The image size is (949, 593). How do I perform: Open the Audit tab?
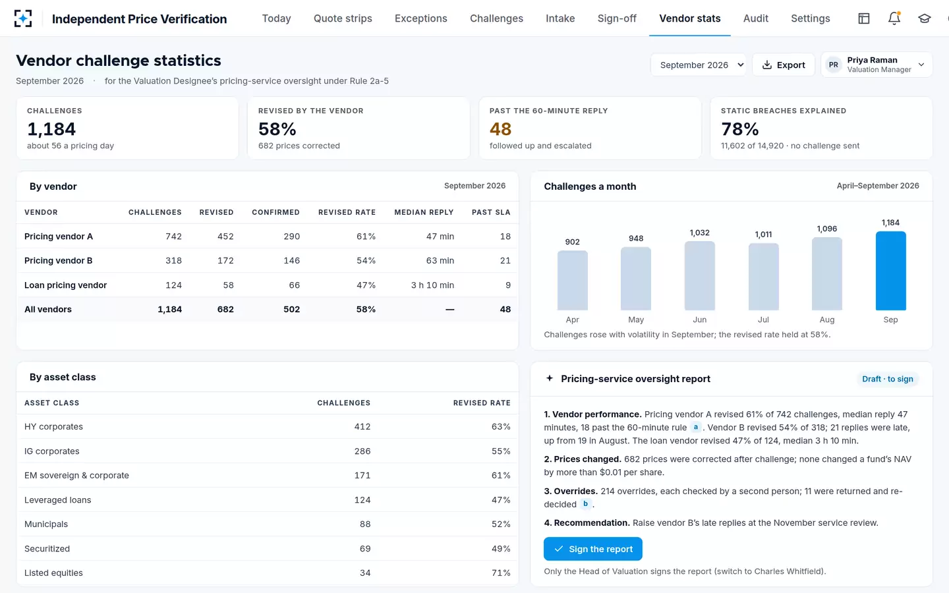click(756, 18)
